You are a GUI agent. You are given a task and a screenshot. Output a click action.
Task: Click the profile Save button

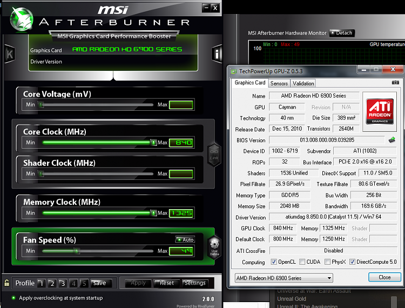[x=101, y=283]
